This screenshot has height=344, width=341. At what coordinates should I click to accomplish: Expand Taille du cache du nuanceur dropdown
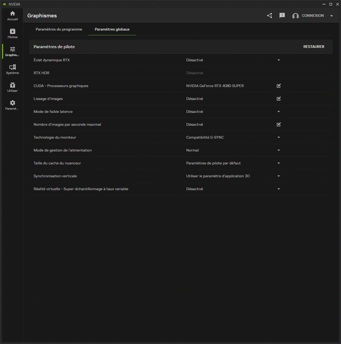point(279,163)
